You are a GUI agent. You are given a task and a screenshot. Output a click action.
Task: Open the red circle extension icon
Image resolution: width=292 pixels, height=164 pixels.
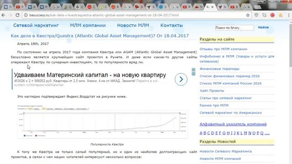pyautogui.click(x=272, y=15)
